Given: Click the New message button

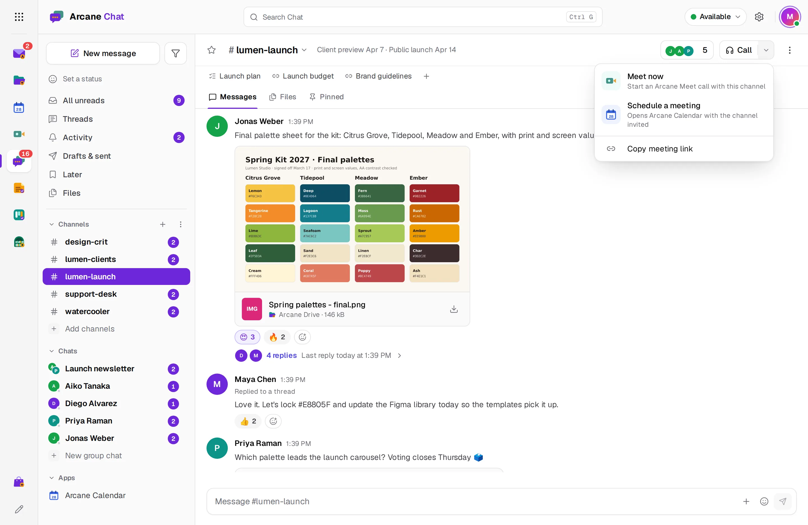Looking at the screenshot, I should click(x=103, y=53).
